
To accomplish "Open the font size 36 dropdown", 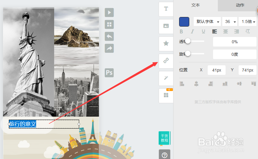I will tap(230, 21).
